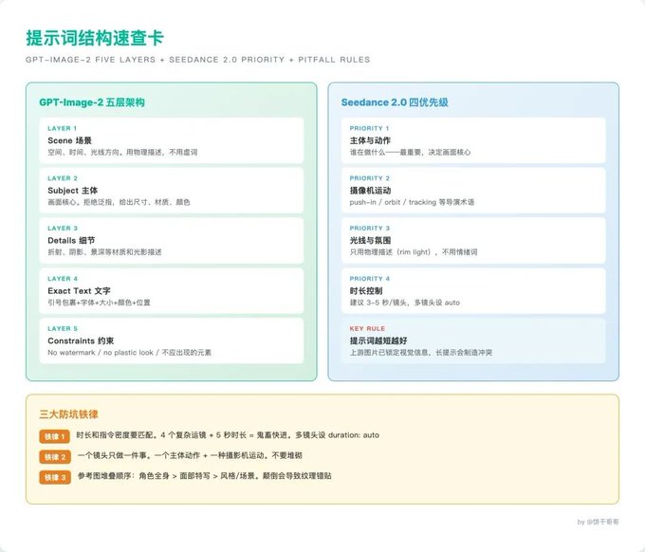645x552 pixels.
Task: Click the KEY RULE 提示词越短越好 card
Action: [x=473, y=340]
